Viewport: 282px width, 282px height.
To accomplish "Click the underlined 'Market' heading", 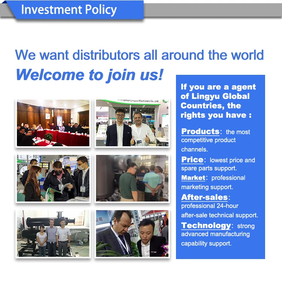I will [x=193, y=178].
